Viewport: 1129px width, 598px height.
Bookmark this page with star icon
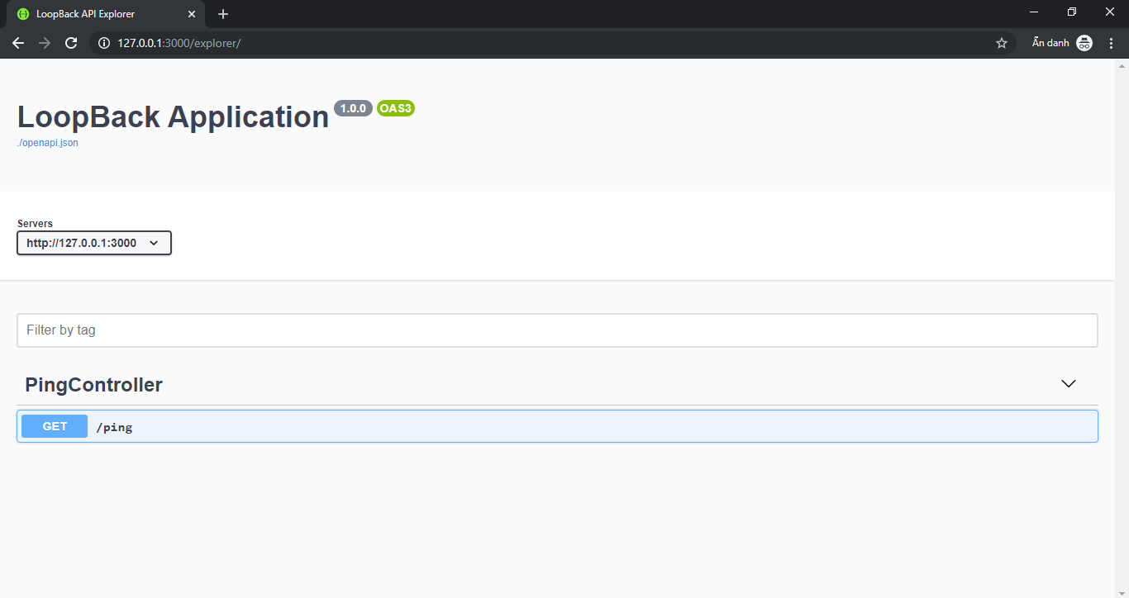[1002, 43]
